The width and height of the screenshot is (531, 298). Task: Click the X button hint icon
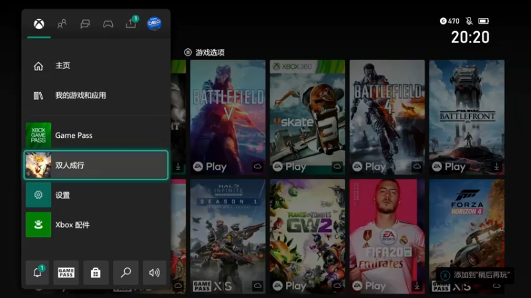pos(445,275)
